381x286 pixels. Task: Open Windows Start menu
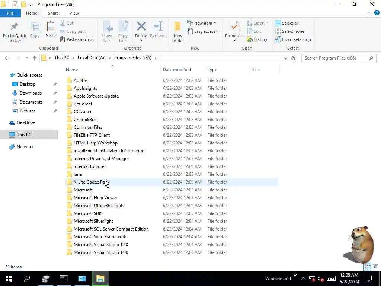click(x=9, y=279)
